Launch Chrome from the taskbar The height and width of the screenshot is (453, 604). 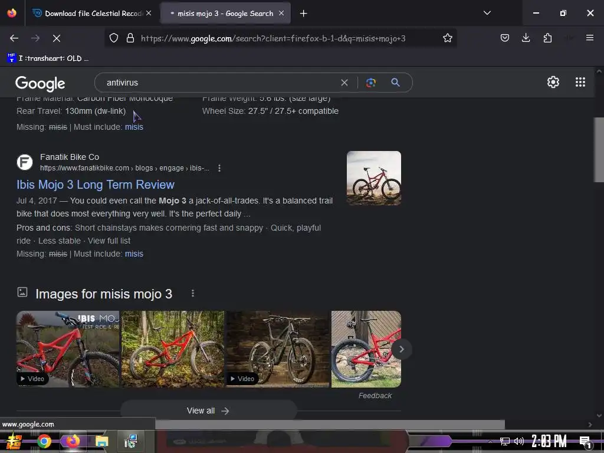[44, 441]
